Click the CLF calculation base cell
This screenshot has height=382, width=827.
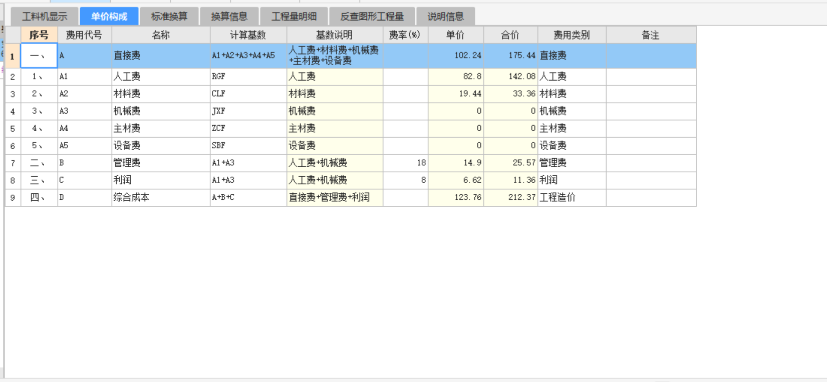(x=248, y=94)
